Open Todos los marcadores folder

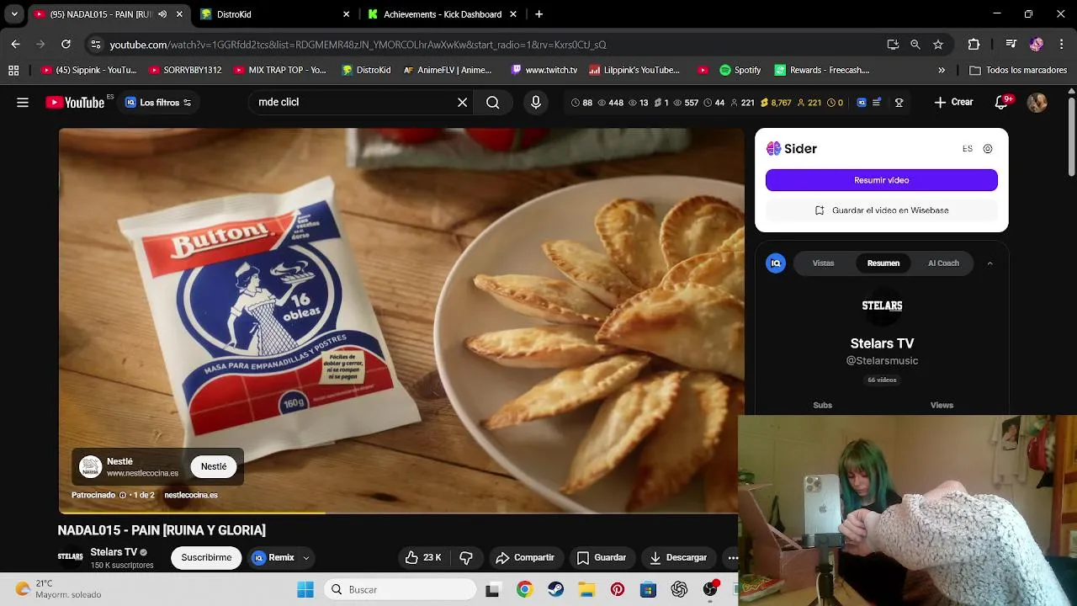1019,70
